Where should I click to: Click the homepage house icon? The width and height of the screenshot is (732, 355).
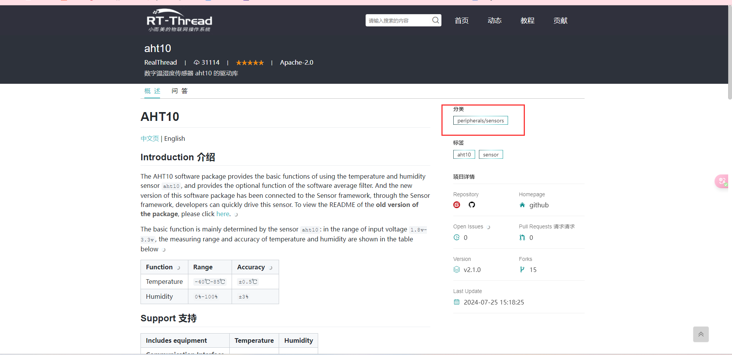click(522, 205)
